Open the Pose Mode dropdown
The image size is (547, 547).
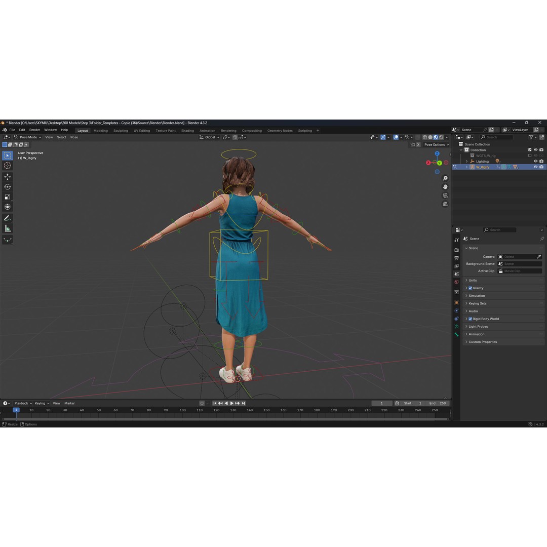pos(27,137)
